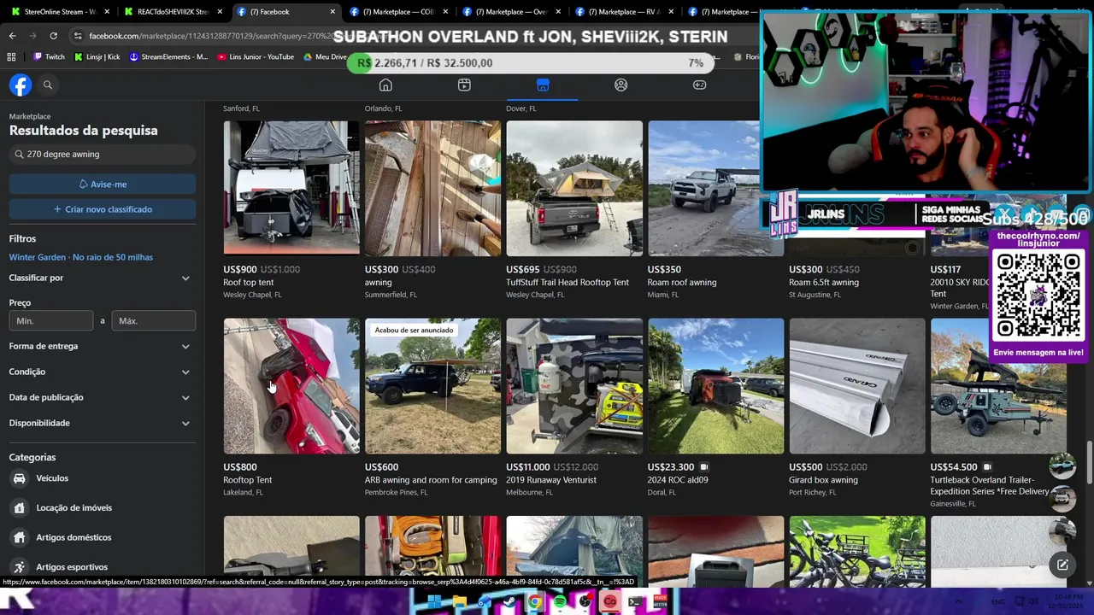The height and width of the screenshot is (615, 1094).
Task: Open Windows Start button in taskbar
Action: 434,602
